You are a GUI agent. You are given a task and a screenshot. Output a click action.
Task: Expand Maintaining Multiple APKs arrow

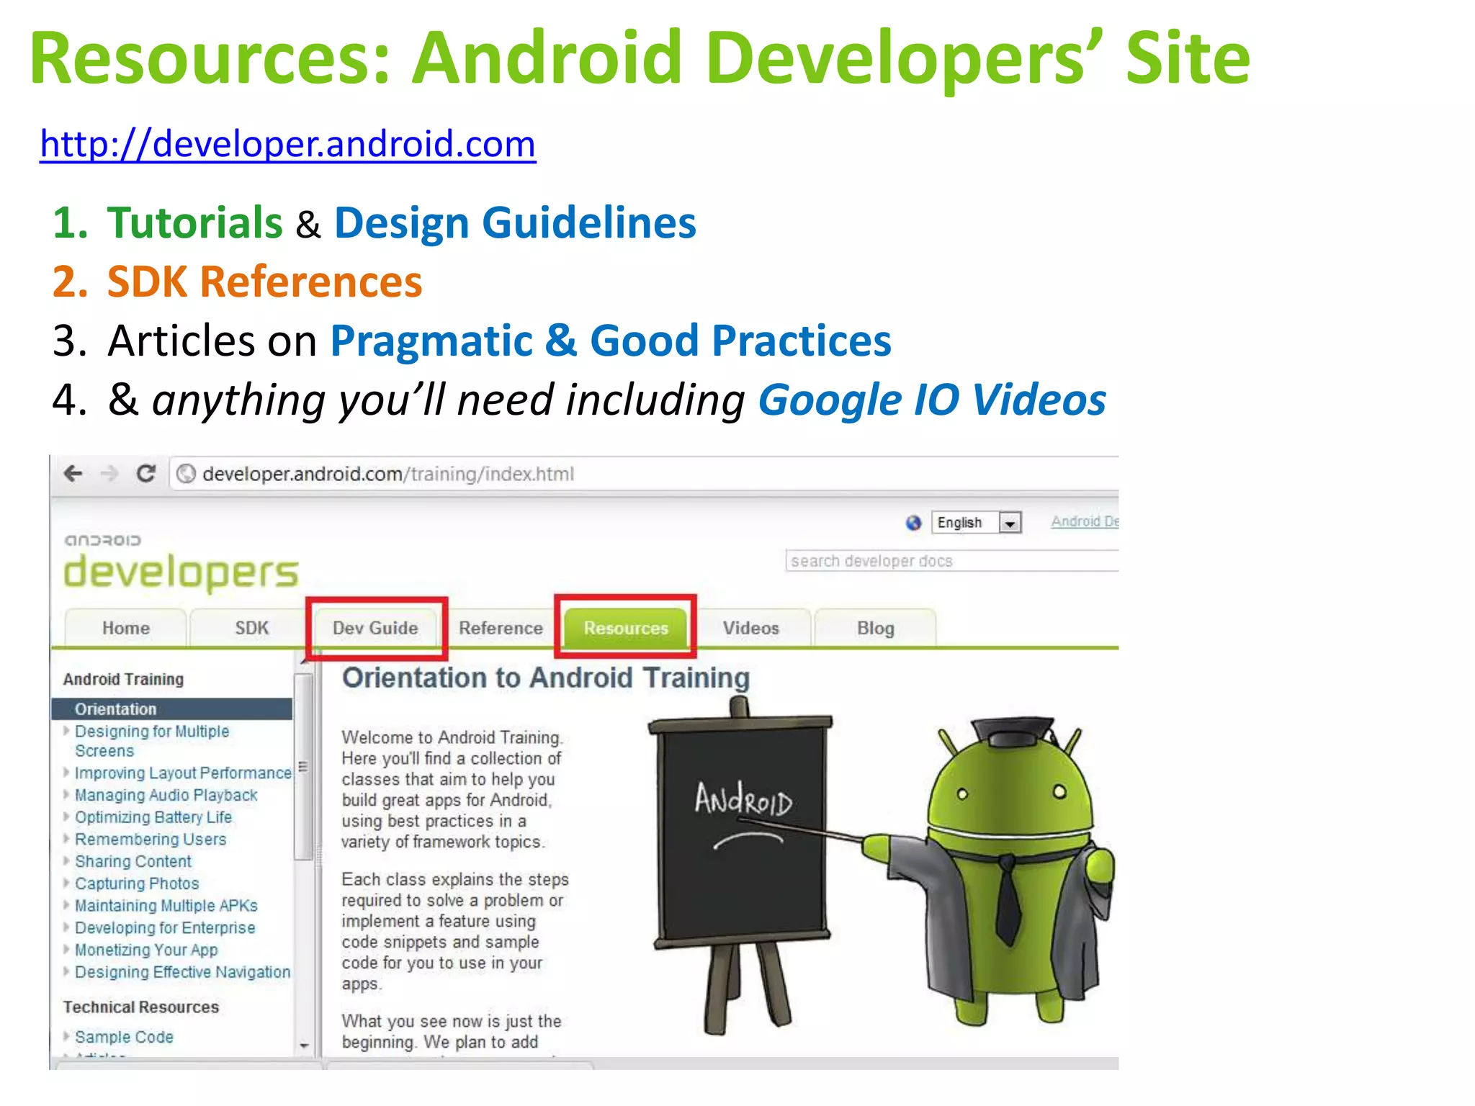[x=67, y=905]
